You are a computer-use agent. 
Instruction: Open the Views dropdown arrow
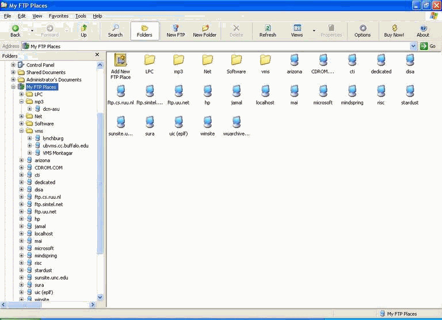coord(314,30)
